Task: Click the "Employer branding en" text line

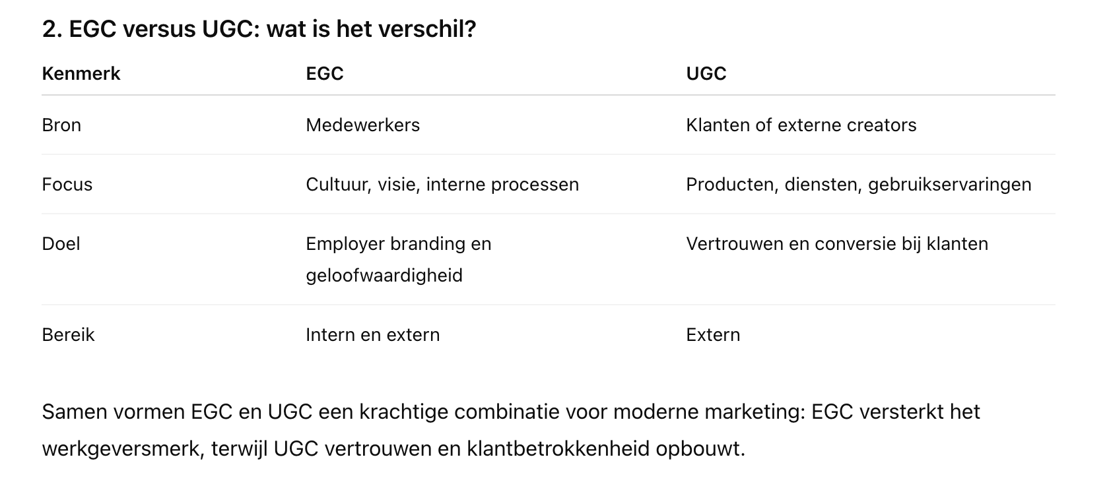Action: (x=398, y=243)
